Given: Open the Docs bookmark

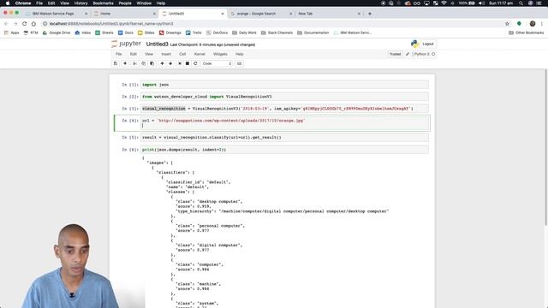Looking at the screenshot, I should tap(126, 33).
